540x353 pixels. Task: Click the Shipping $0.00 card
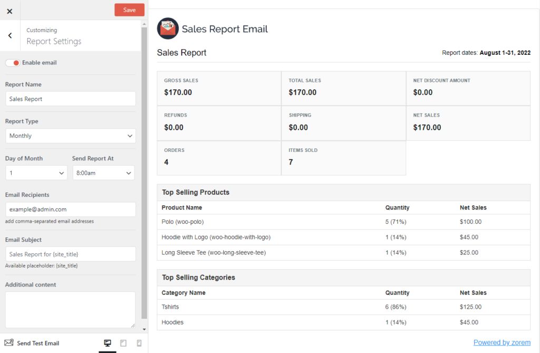[x=344, y=123]
